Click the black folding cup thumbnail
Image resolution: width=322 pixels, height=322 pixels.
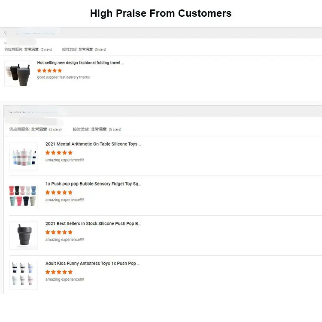pos(18,73)
